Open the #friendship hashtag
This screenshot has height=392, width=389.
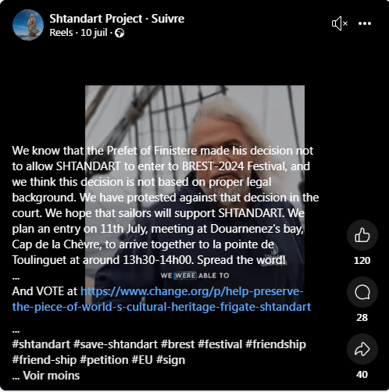pos(276,344)
